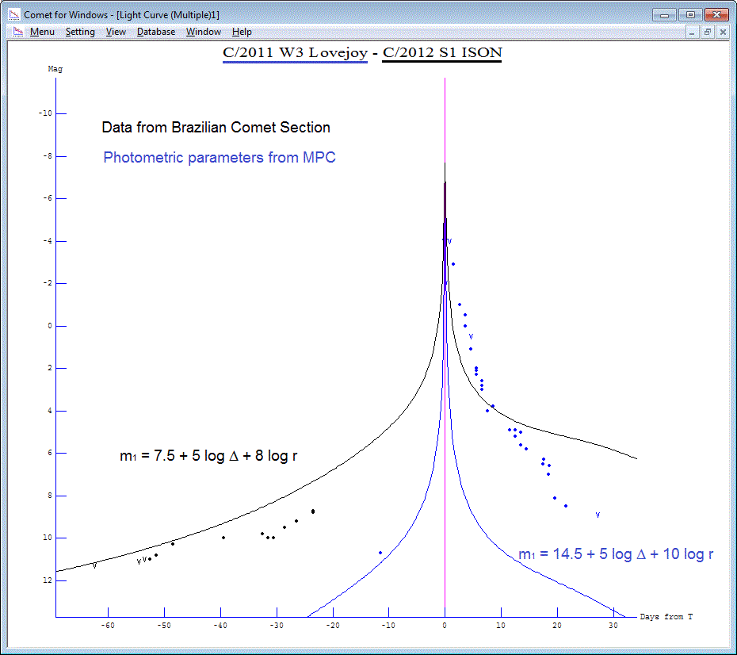Open the Help menu
Image resolution: width=737 pixels, height=655 pixels.
[x=242, y=32]
